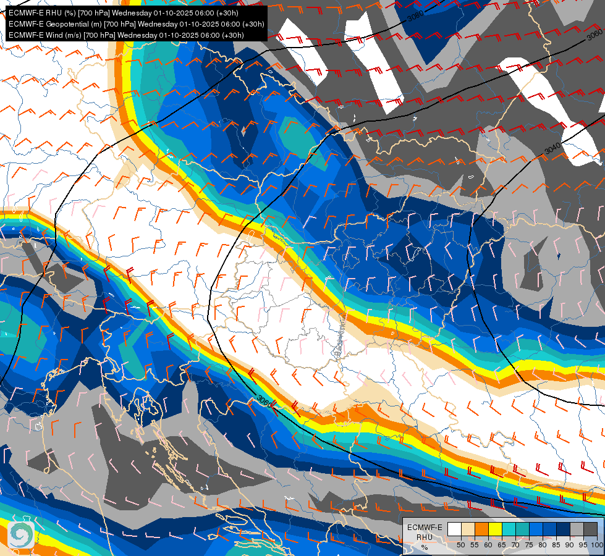
Task: Click the % unit label in the legend
Action: (x=425, y=547)
